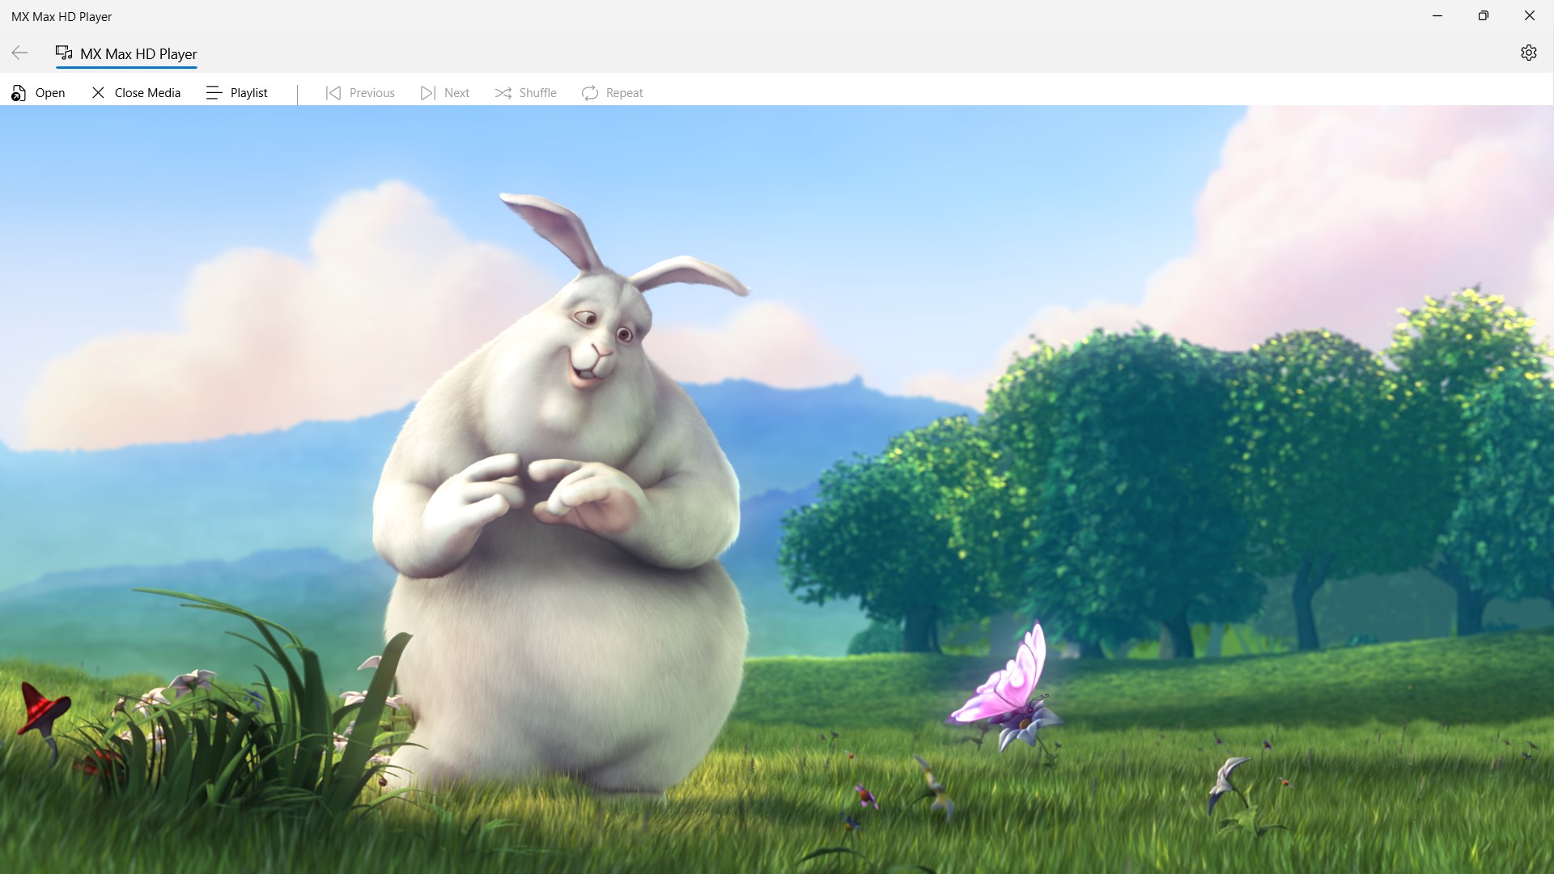Click the Close Media X icon
Screen dimensions: 1554x874
pyautogui.click(x=98, y=92)
